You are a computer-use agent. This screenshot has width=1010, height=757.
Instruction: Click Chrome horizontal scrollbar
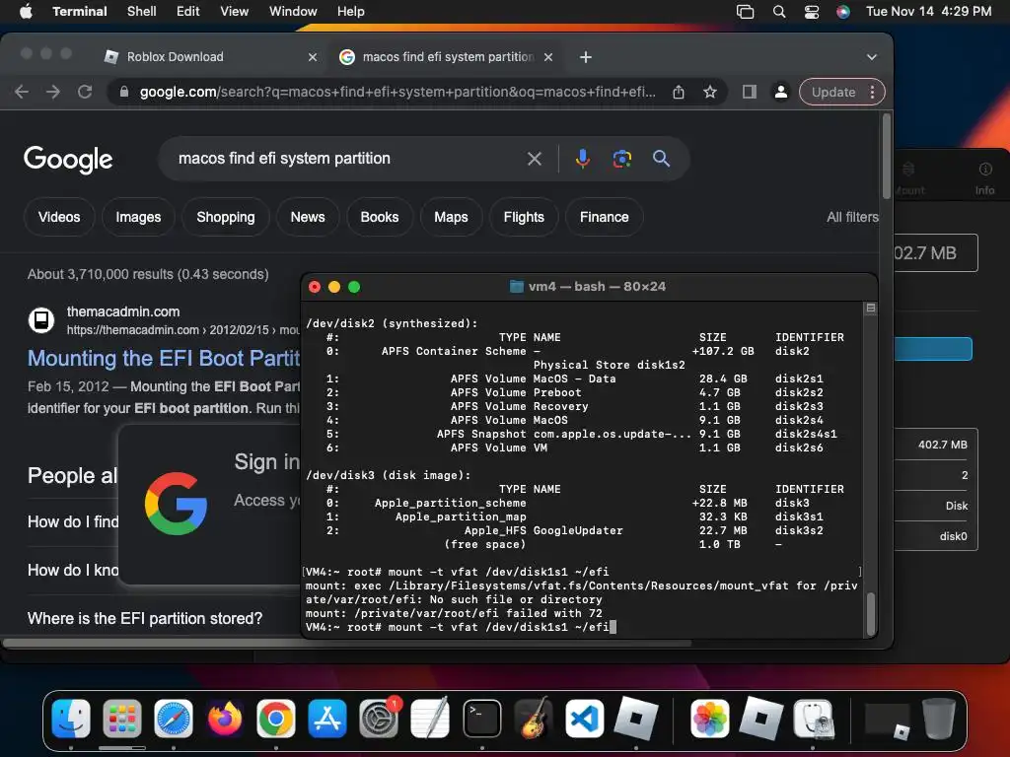(347, 643)
